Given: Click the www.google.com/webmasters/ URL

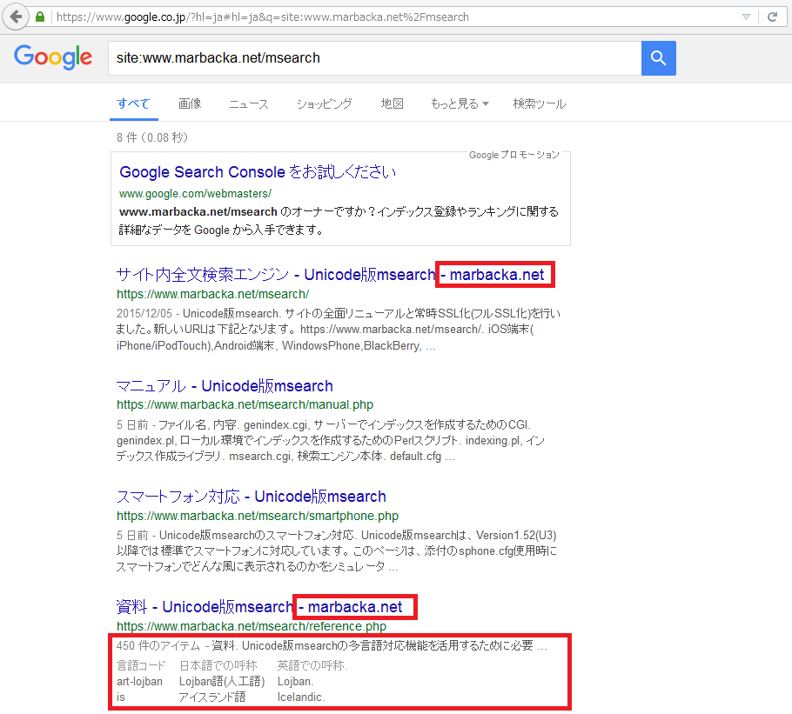Looking at the screenshot, I should point(195,193).
